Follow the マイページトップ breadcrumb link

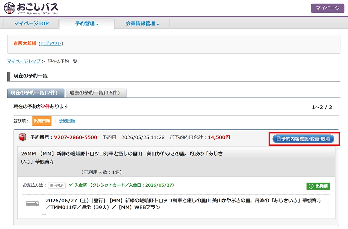pyautogui.click(x=24, y=61)
